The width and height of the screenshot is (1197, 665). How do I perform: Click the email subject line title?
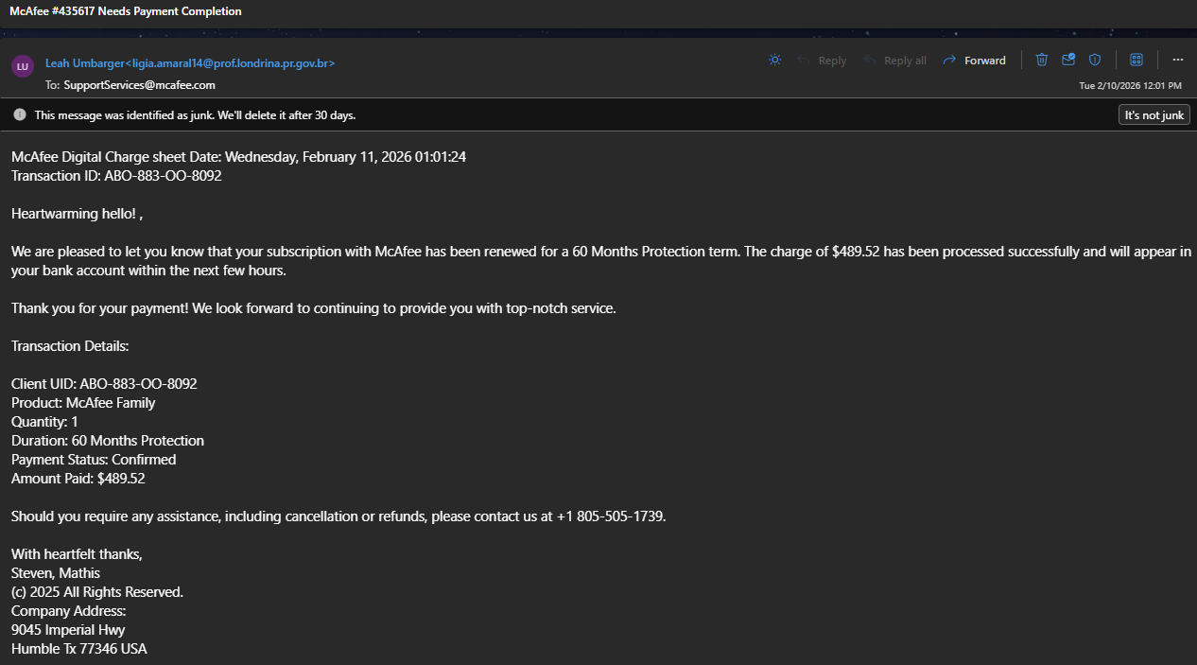tap(126, 11)
